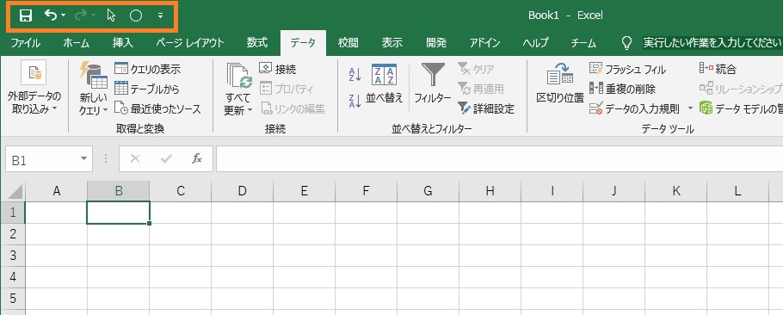Click the Redo arrow icon
This screenshot has height=315, width=783.
80,16
